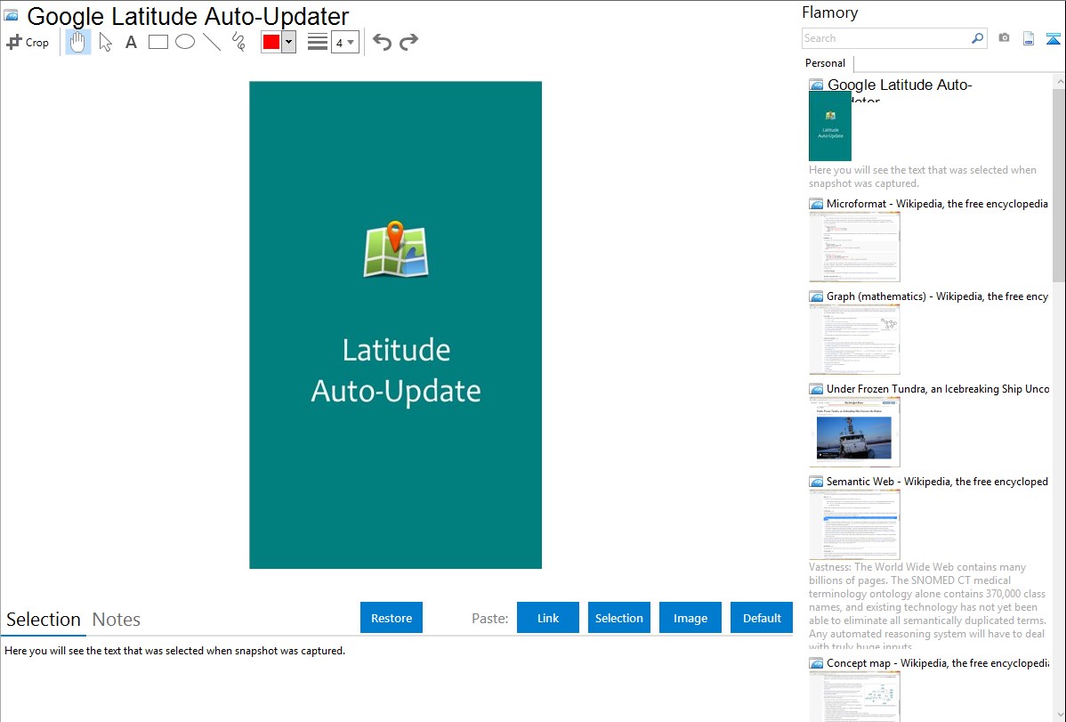Open the color picker dropdown arrow

(289, 42)
